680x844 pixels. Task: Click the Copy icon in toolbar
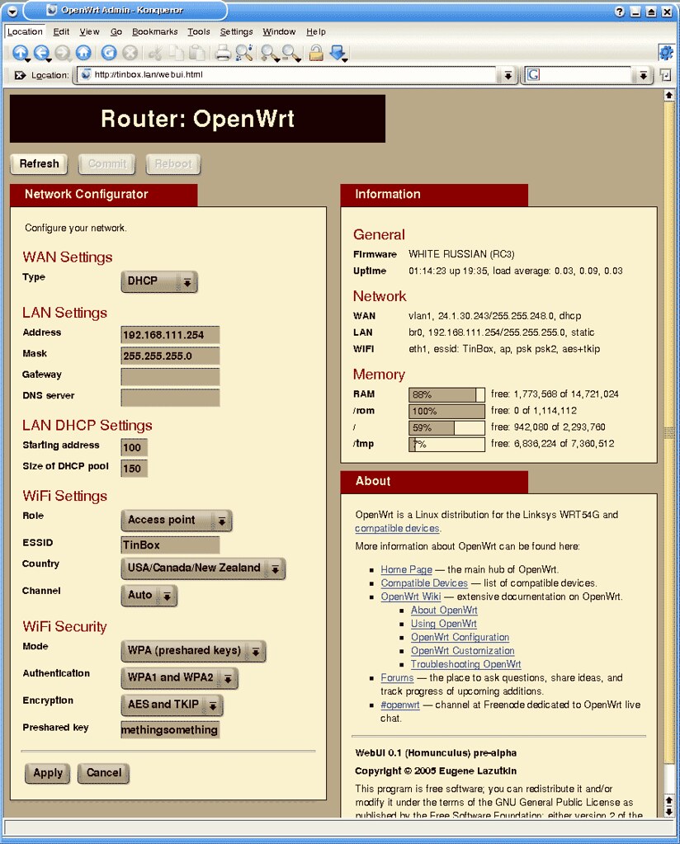[177, 53]
